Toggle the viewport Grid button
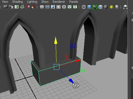The image size is (133, 99). tap(42, 7)
